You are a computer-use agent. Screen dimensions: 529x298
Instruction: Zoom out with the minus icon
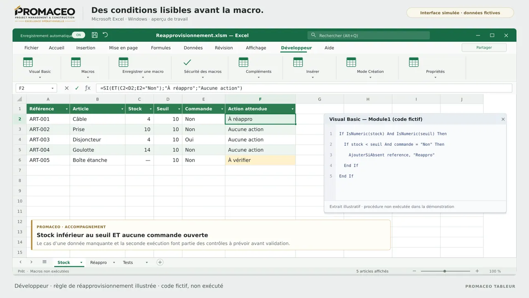[x=415, y=271]
